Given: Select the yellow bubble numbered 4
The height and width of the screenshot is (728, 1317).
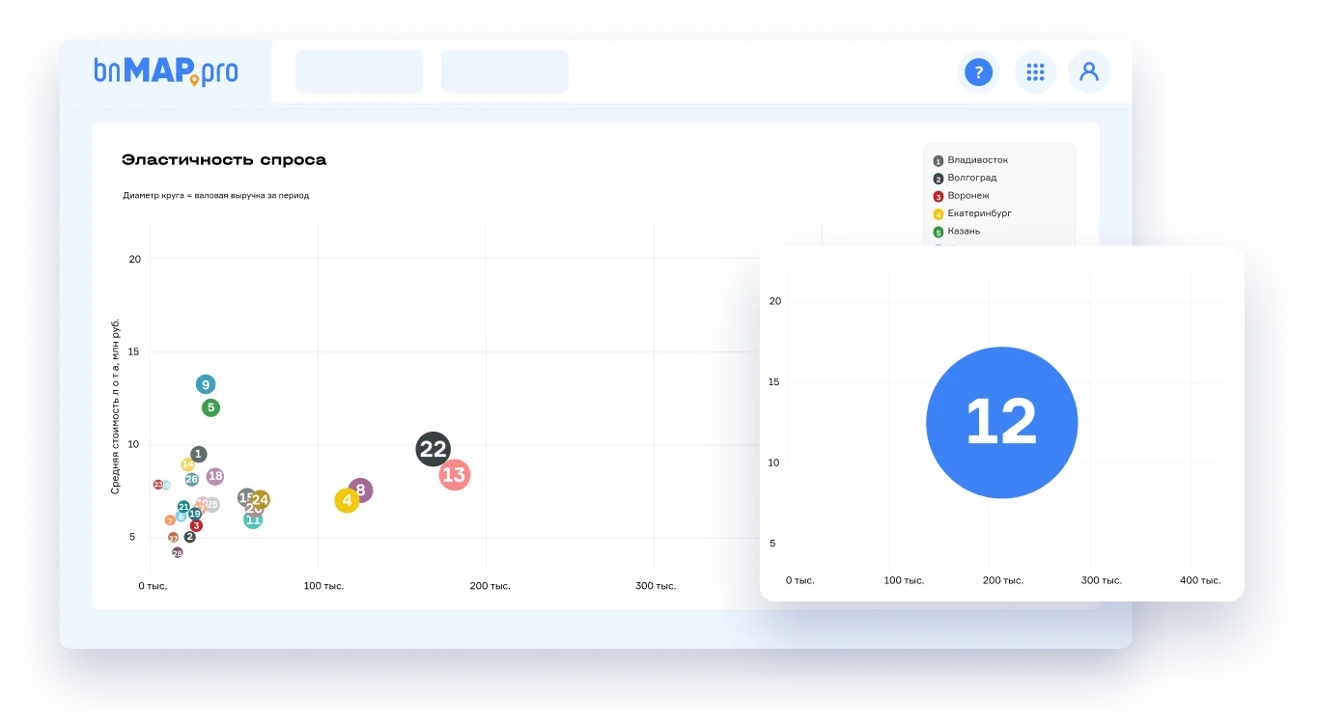Looking at the screenshot, I should coord(346,501).
